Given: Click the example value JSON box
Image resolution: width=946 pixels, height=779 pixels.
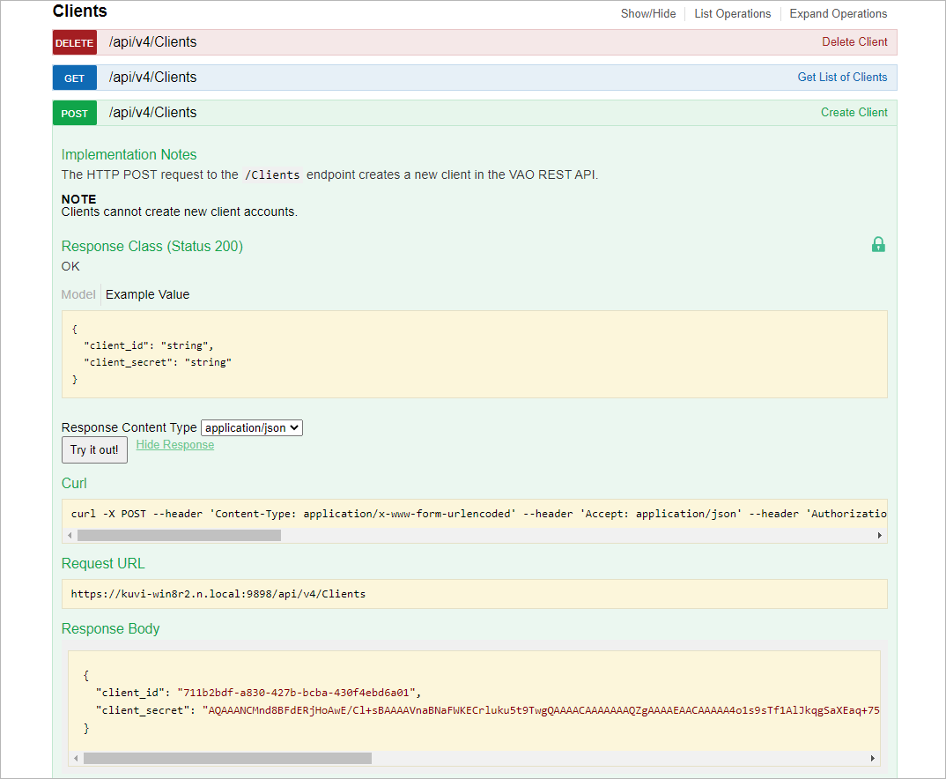Looking at the screenshot, I should coord(474,354).
